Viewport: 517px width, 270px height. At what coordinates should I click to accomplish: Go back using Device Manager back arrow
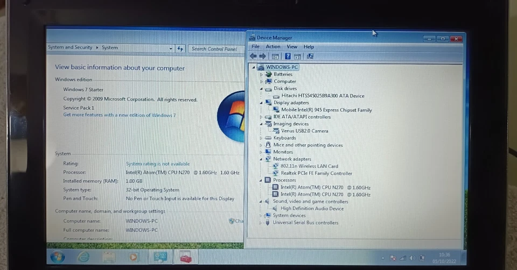click(x=253, y=56)
